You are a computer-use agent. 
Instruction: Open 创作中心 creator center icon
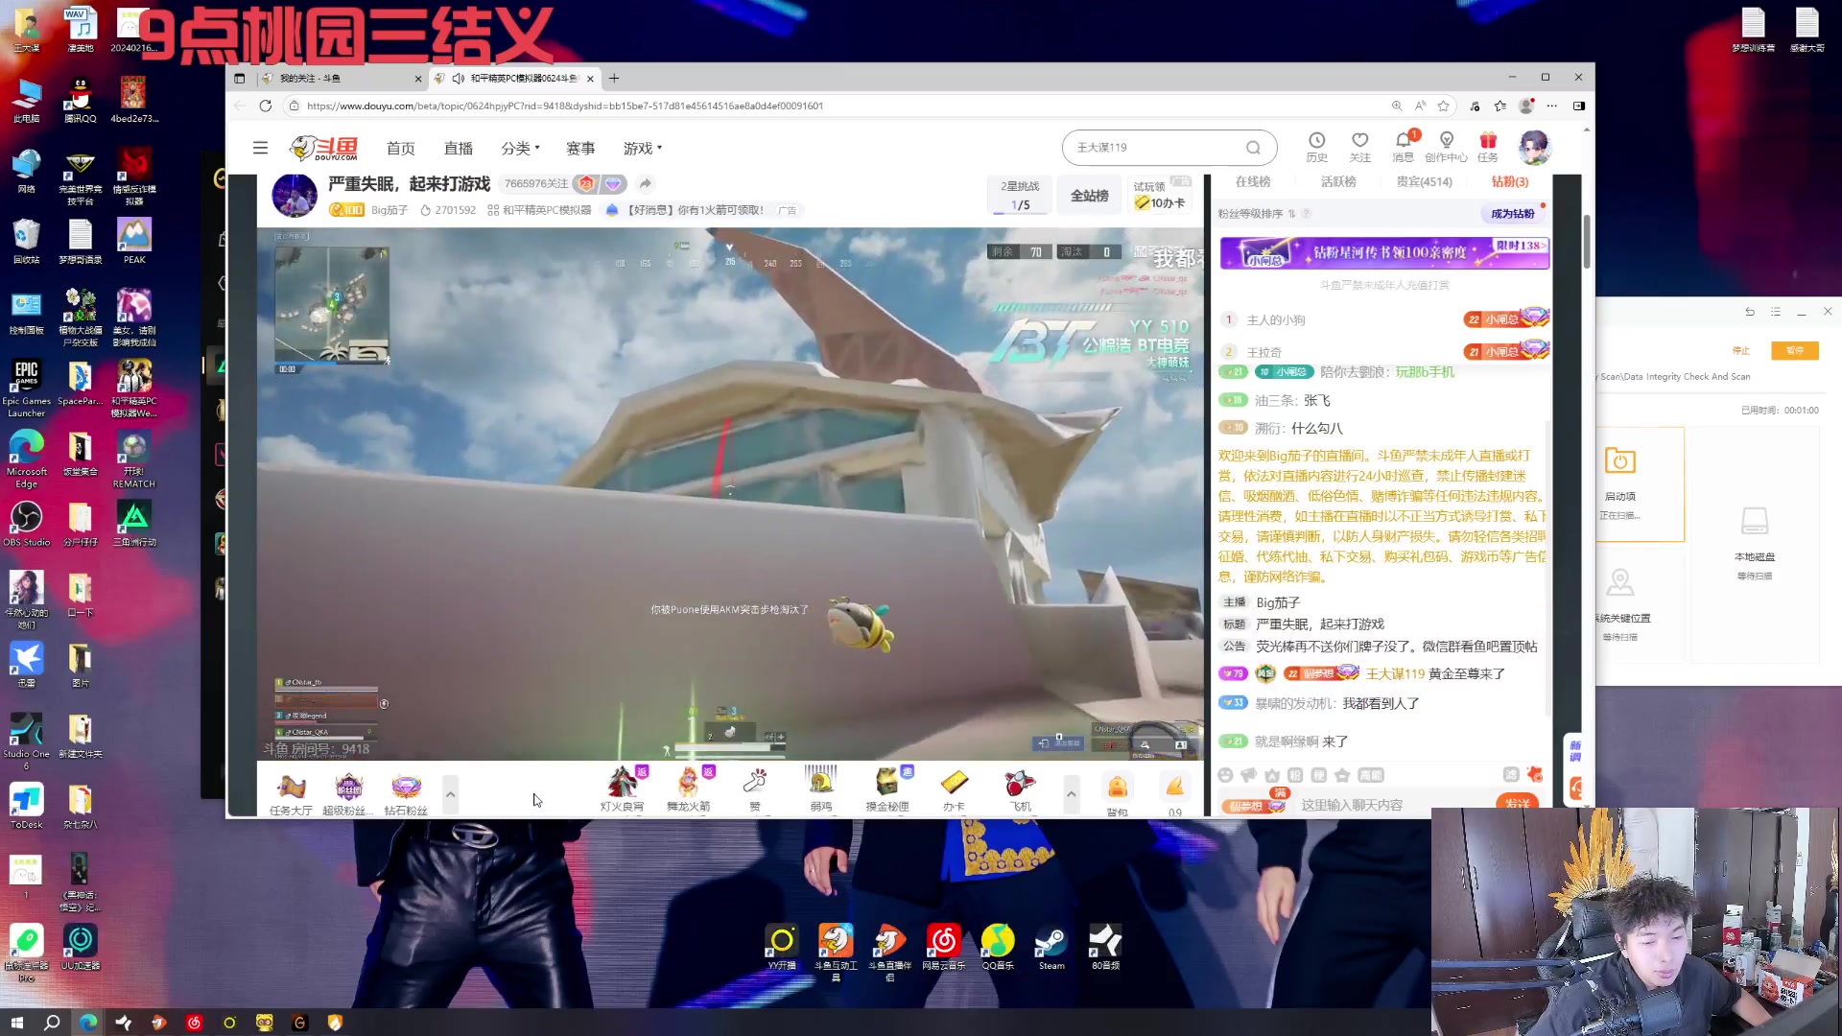point(1446,147)
